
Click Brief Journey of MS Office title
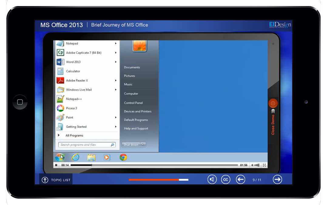[120, 25]
